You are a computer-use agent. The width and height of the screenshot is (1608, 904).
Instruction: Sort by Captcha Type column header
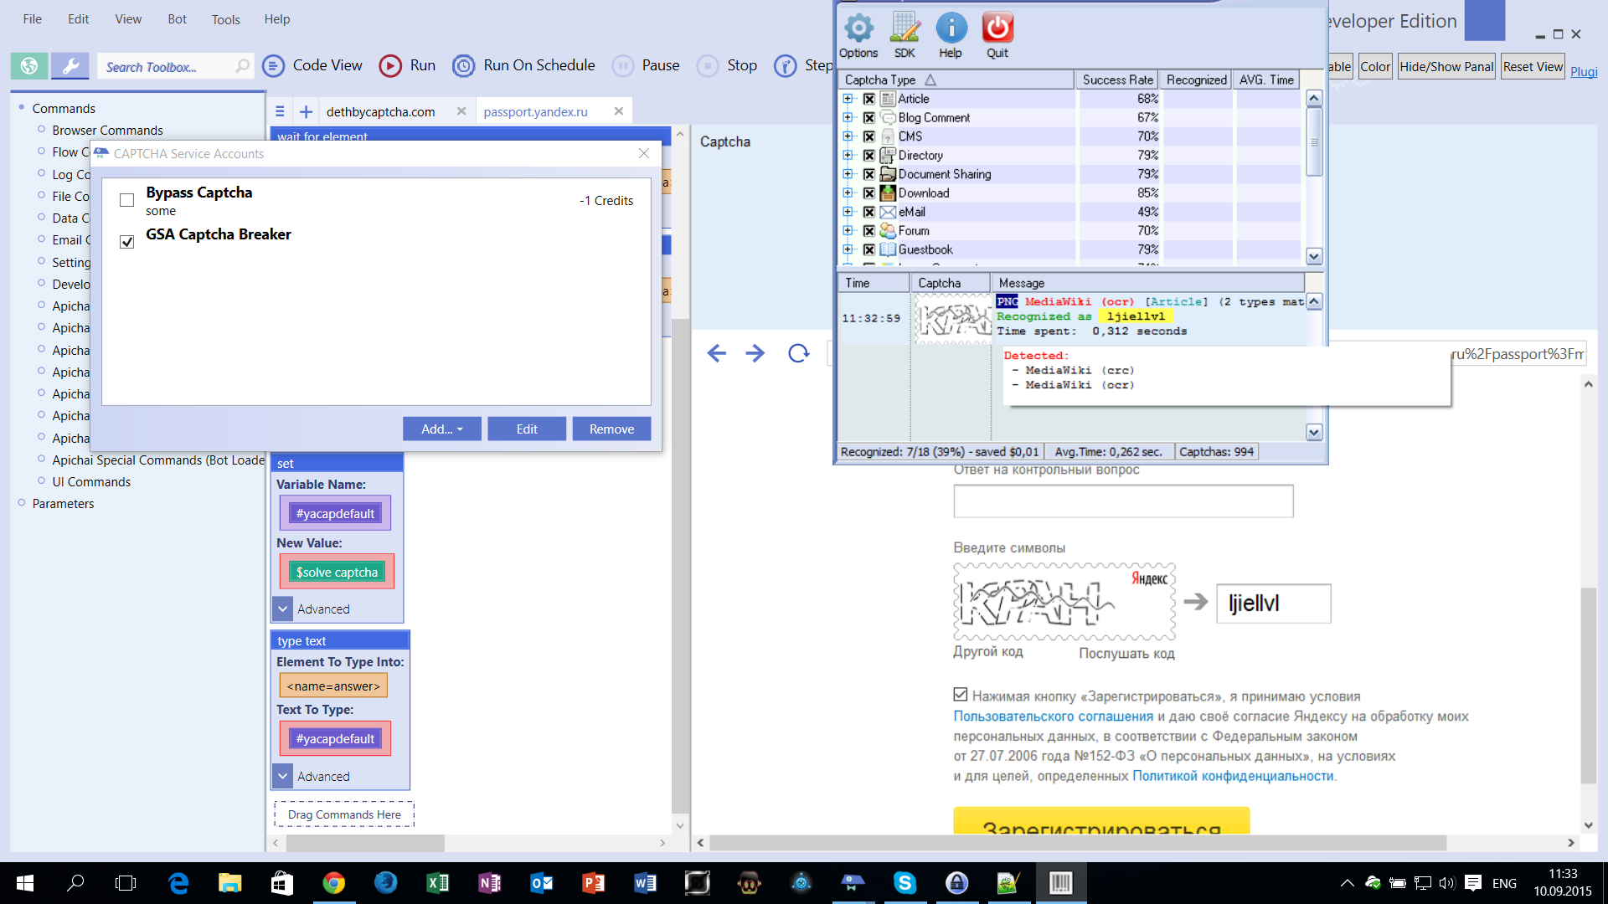[x=956, y=80]
